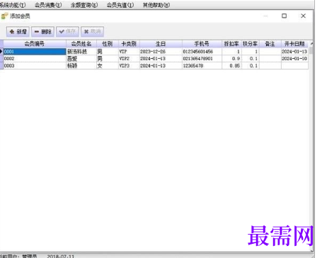
Task: Select member number cell 0003
Action: coord(35,66)
